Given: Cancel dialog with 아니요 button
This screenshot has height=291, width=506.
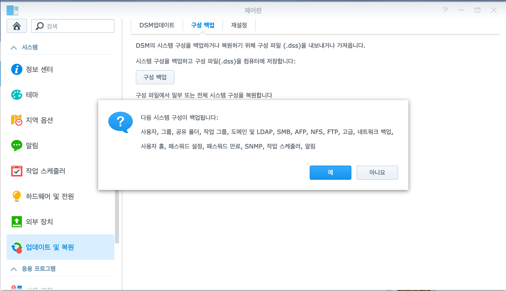Looking at the screenshot, I should click(377, 172).
